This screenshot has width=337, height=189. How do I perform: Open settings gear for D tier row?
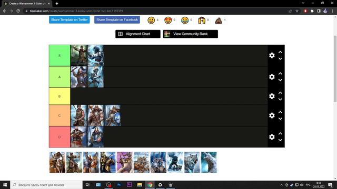272,137
